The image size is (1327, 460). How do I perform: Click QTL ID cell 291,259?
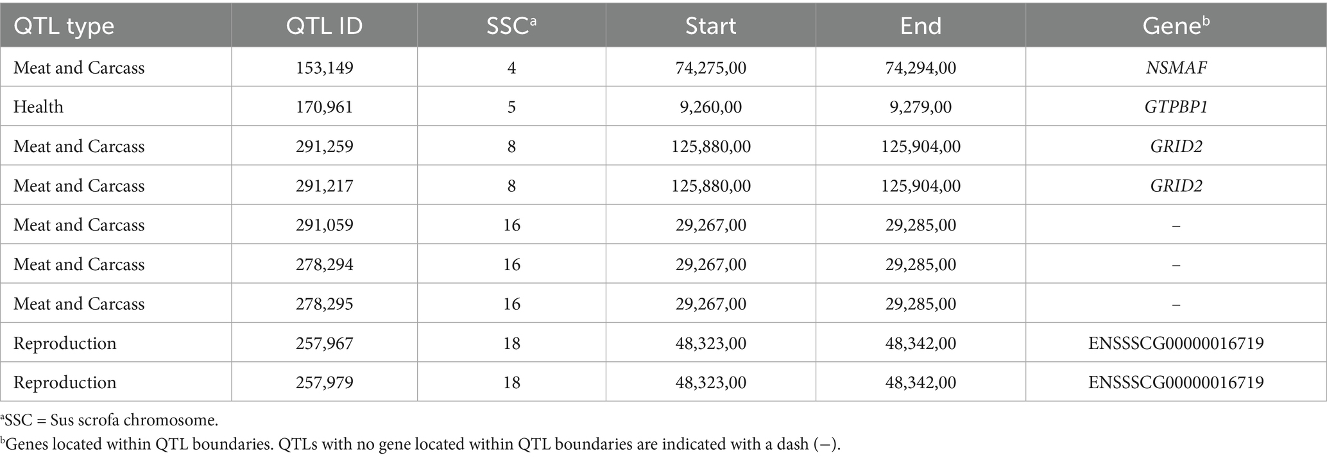(x=324, y=146)
